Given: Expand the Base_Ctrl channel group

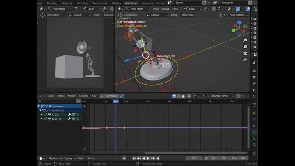Looking at the screenshot, I should pos(41,119).
